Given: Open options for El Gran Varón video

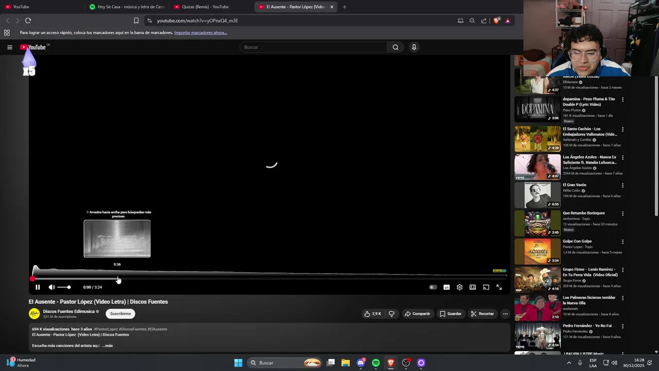Looking at the screenshot, I should (622, 185).
